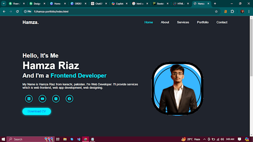Screen dimensions: 253x142
Task: Open the Contact nav link
Action: pos(222,22)
